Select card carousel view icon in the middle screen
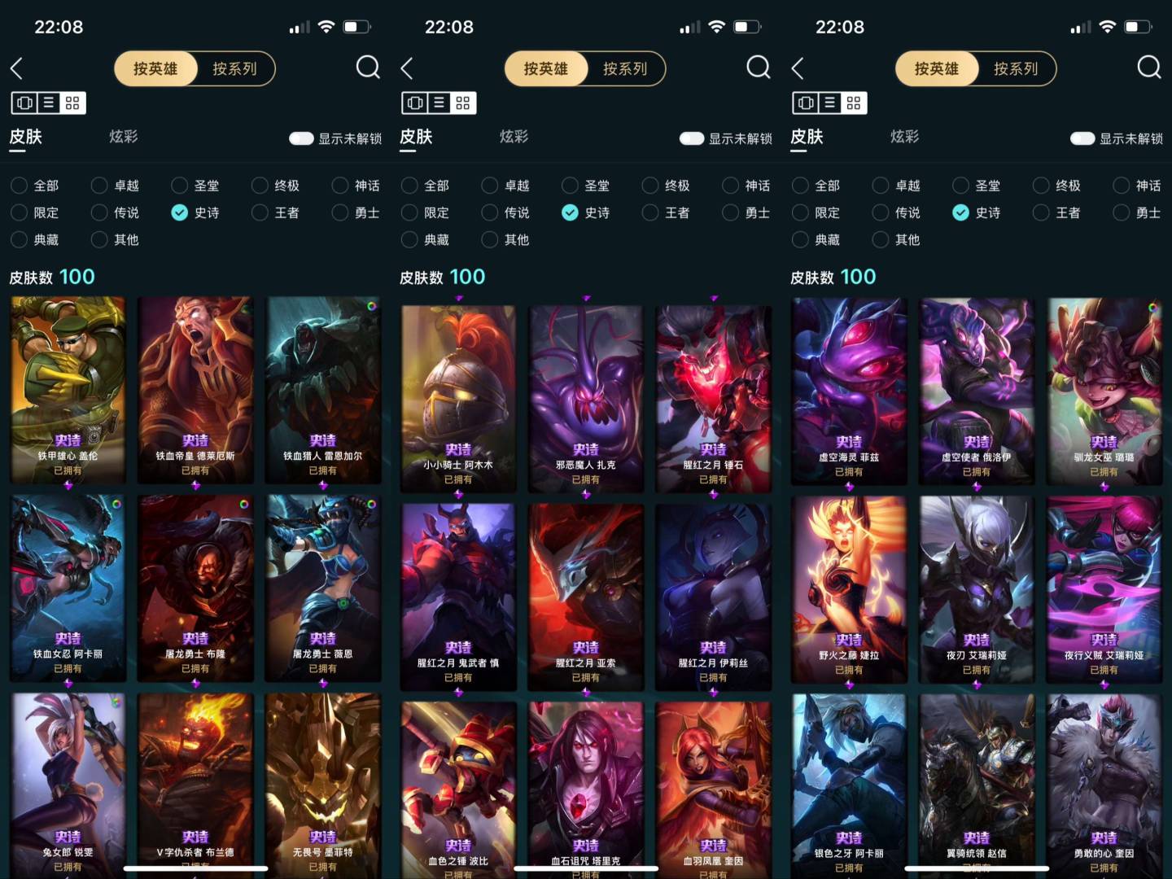Viewport: 1172px width, 879px height. (x=415, y=103)
